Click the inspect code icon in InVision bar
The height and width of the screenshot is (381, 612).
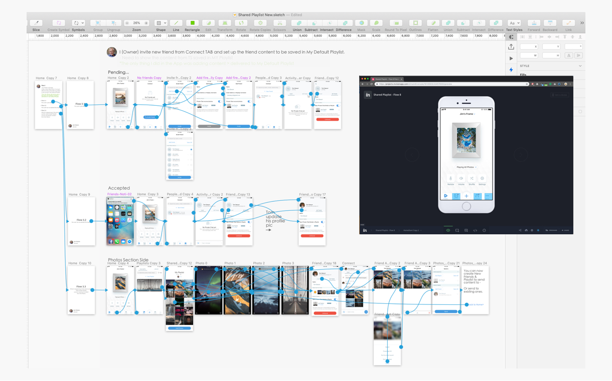click(x=475, y=230)
